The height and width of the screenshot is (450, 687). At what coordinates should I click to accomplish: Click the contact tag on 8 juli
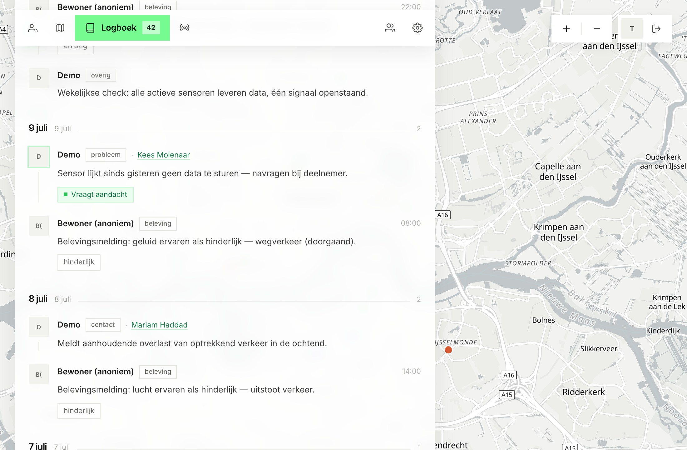point(103,325)
